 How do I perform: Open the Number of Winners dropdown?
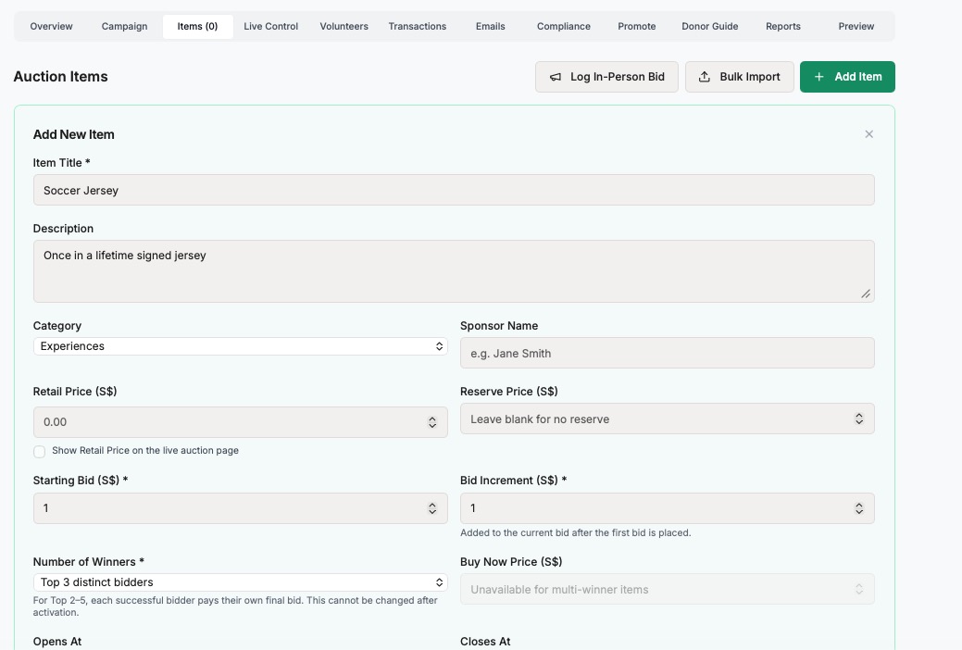click(x=241, y=582)
